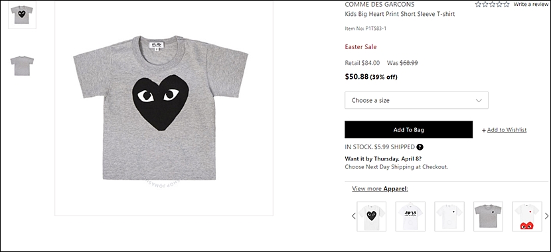Select the front view shirt thumbnail
The image size is (551, 252).
pyautogui.click(x=22, y=15)
